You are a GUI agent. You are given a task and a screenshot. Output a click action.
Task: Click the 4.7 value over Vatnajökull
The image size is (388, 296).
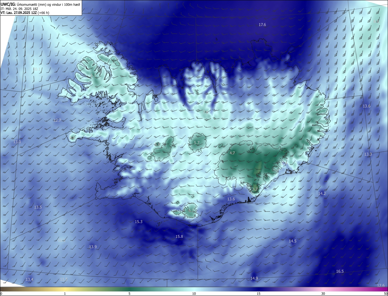coord(232,153)
